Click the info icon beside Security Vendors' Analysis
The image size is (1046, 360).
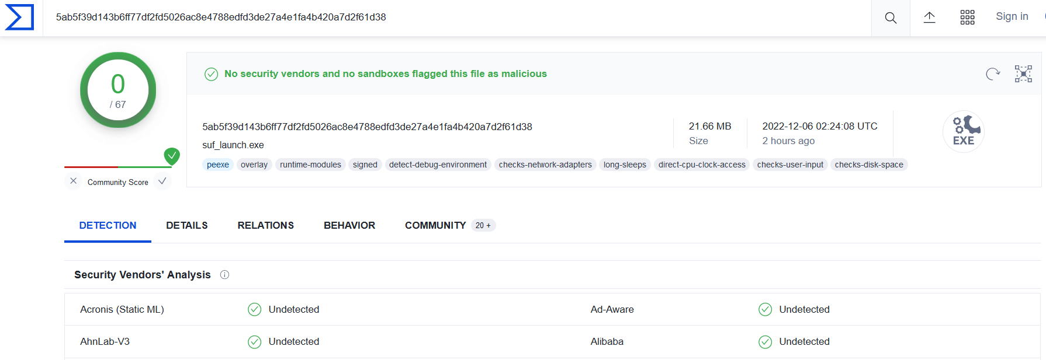(x=225, y=274)
